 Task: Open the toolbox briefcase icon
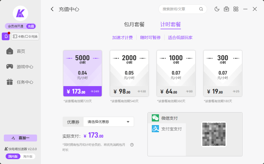[226, 9]
